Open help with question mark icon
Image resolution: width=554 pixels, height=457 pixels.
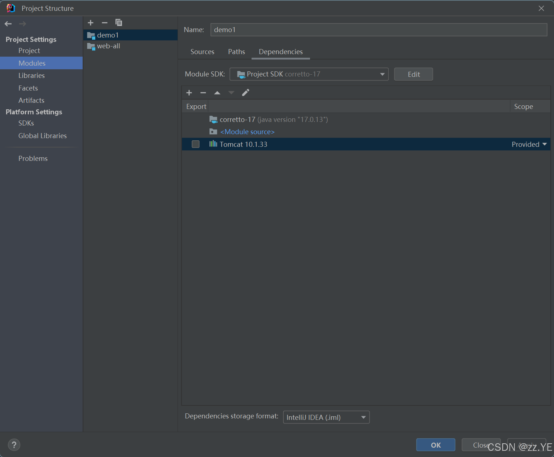[x=14, y=445]
